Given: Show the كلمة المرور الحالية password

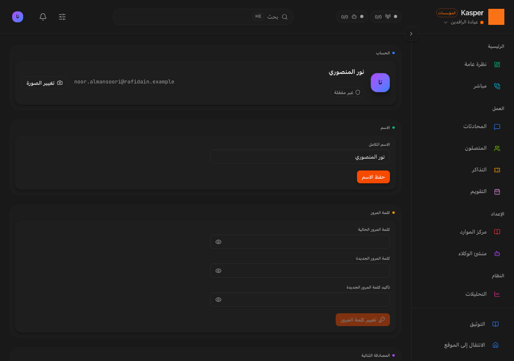Looking at the screenshot, I should 218,242.
